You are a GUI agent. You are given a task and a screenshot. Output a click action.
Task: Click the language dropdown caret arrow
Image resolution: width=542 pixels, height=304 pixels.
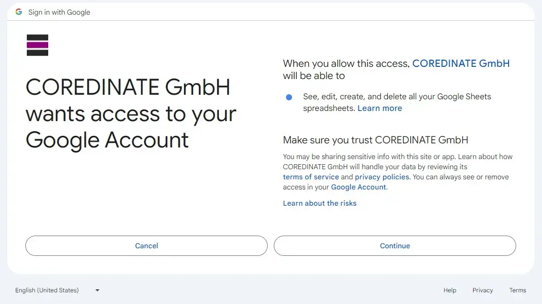[x=97, y=290]
